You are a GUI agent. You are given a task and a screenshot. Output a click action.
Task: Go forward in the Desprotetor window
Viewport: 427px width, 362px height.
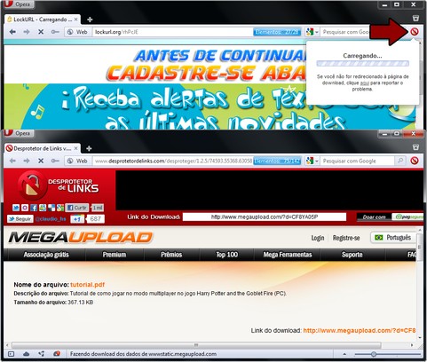27,161
